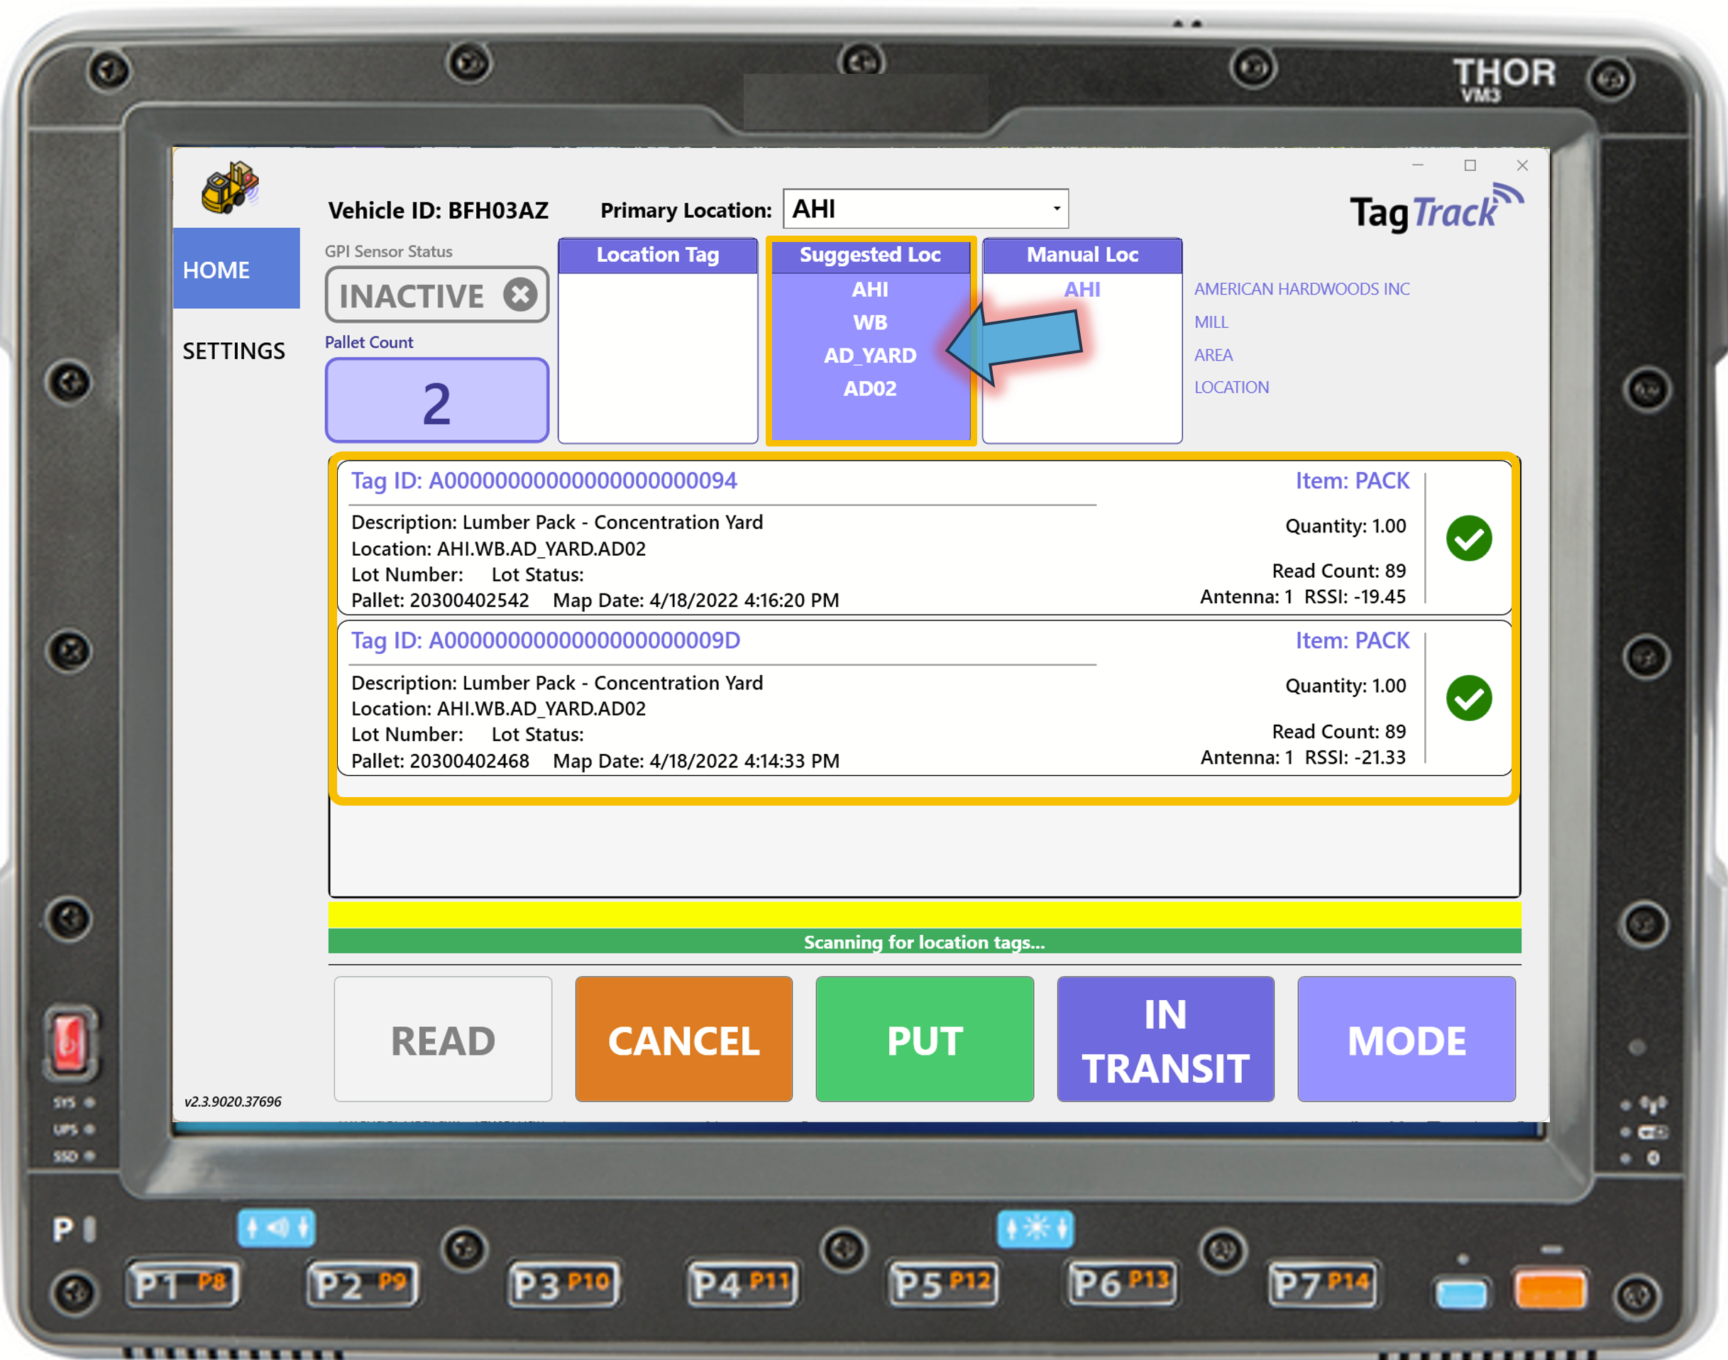This screenshot has height=1360, width=1728.
Task: Click the X icon in INACTIVE status
Action: pyautogui.click(x=521, y=295)
